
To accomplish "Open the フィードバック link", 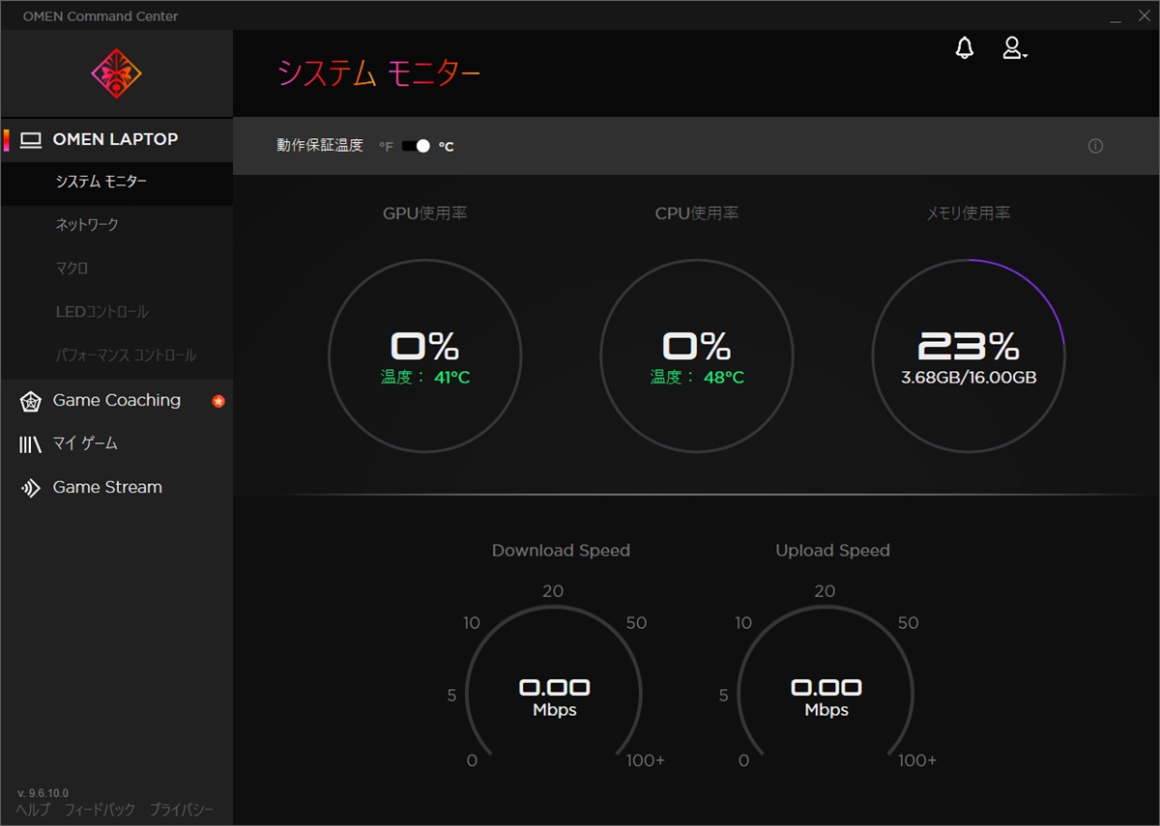I will (x=100, y=810).
